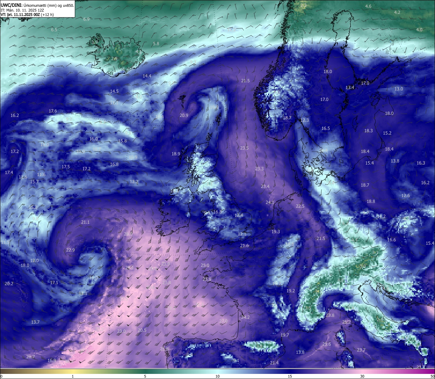Click the 25.0 value label
This screenshot has width=435, height=379.
pos(205,265)
